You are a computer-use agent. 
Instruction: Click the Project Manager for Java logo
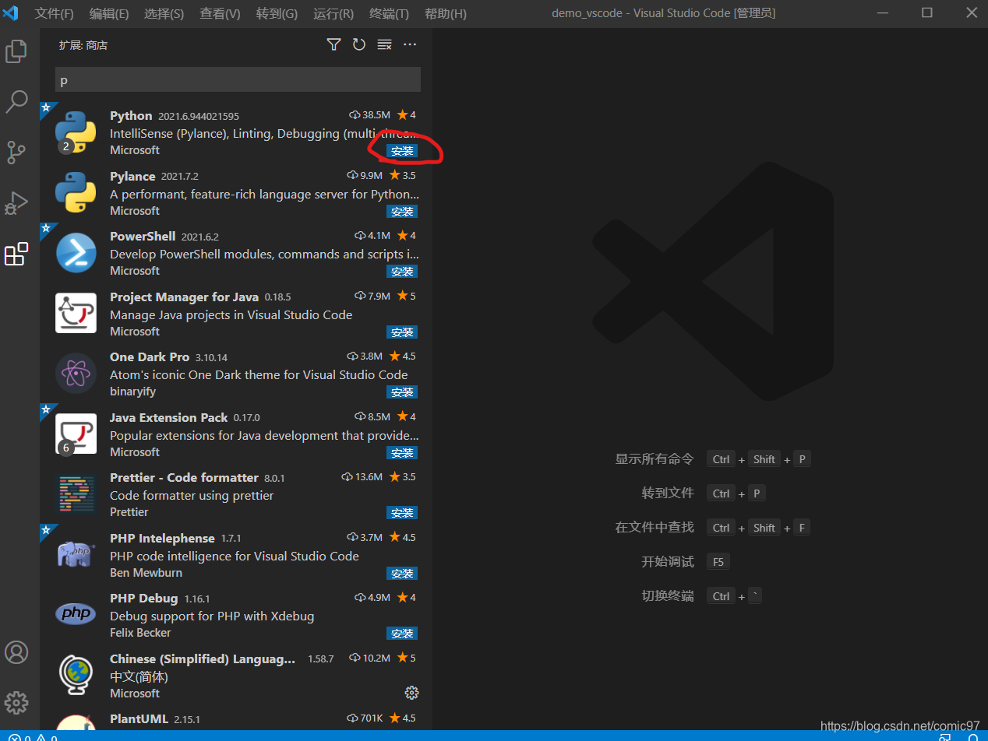[x=76, y=313]
